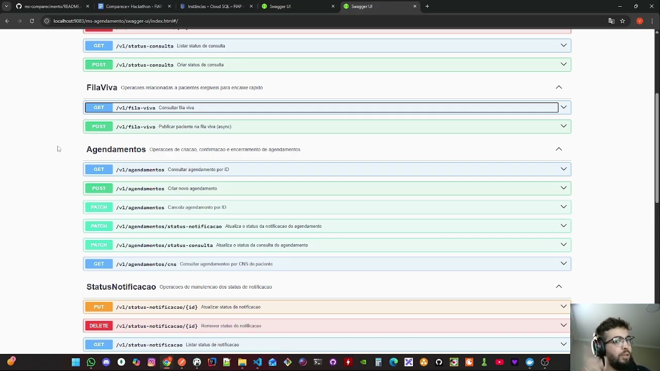Viewport: 660px width, 371px height.
Task: Open NVIDIA icon on taskbar
Action: coord(363,362)
